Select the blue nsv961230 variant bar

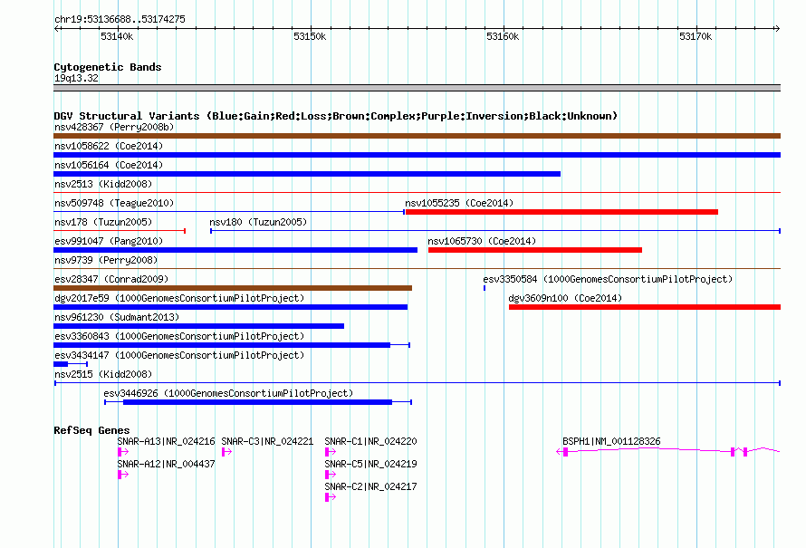click(x=199, y=326)
